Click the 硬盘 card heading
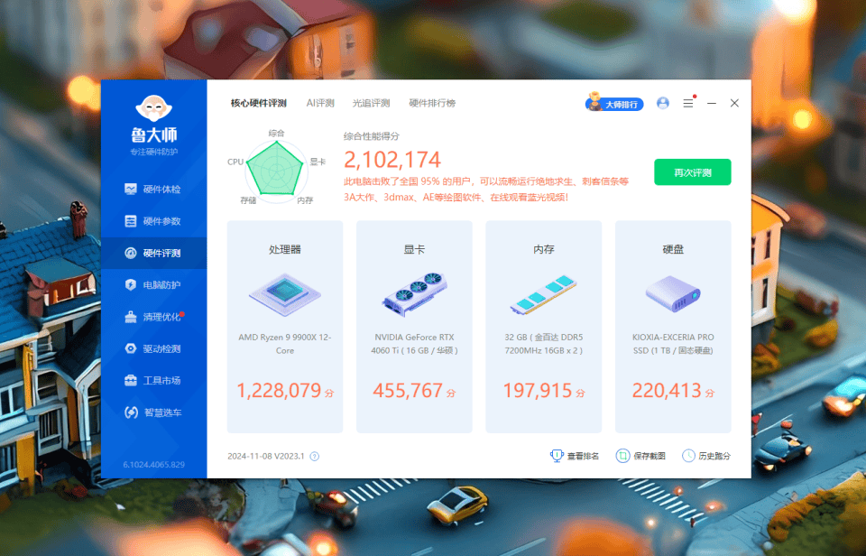The height and width of the screenshot is (556, 866). click(x=673, y=250)
